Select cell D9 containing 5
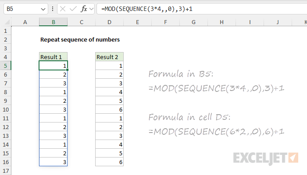This screenshot has width=307, height=175. 110,101
